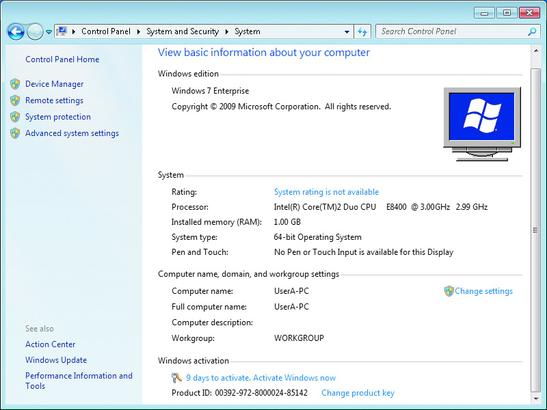Minimize the System window
This screenshot has width=547, height=410.
(484, 13)
